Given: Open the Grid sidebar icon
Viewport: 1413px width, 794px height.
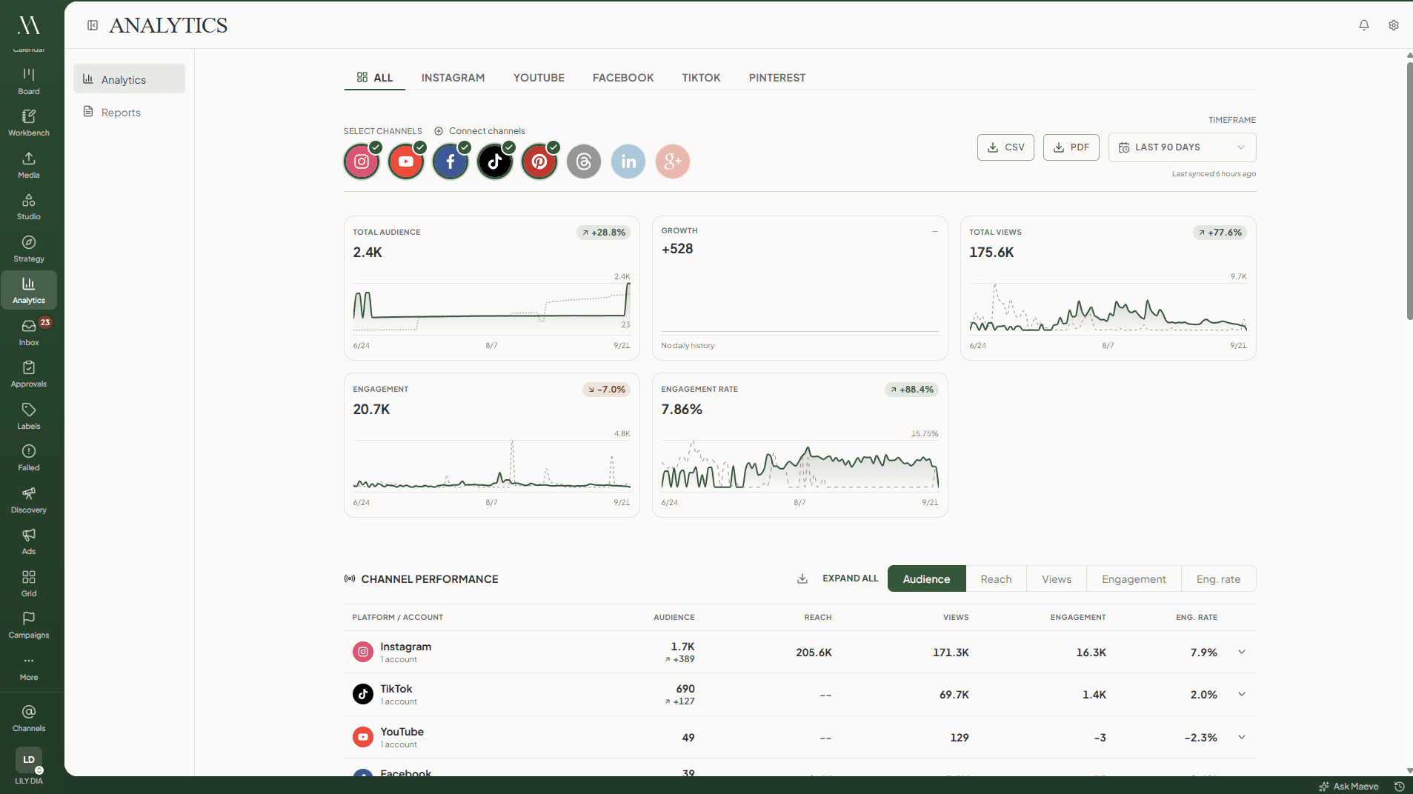Looking at the screenshot, I should pyautogui.click(x=29, y=584).
